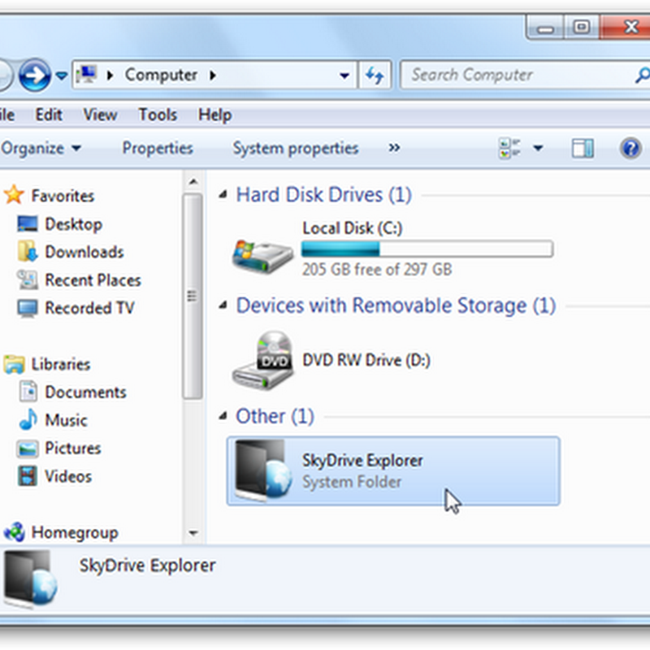Open the View menu
Viewport: 650px width, 650px height.
100,115
